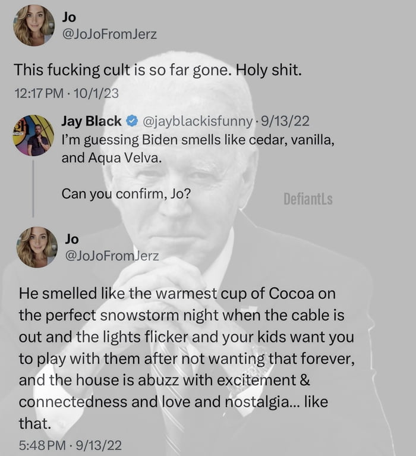Click the Jo name on the reply tweet

(x=71, y=238)
